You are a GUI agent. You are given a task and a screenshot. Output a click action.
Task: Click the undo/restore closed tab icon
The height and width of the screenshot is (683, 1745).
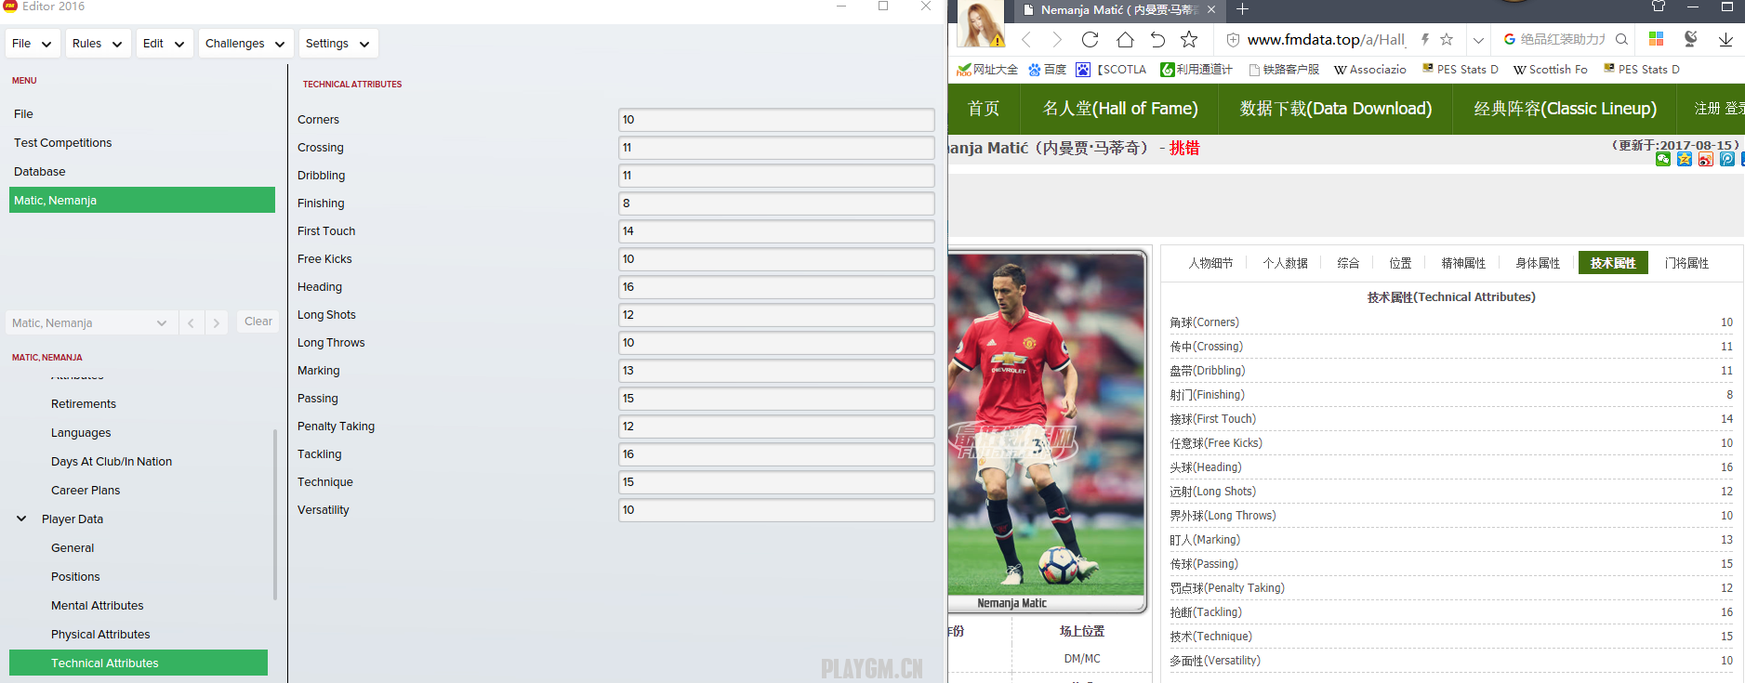click(1157, 39)
